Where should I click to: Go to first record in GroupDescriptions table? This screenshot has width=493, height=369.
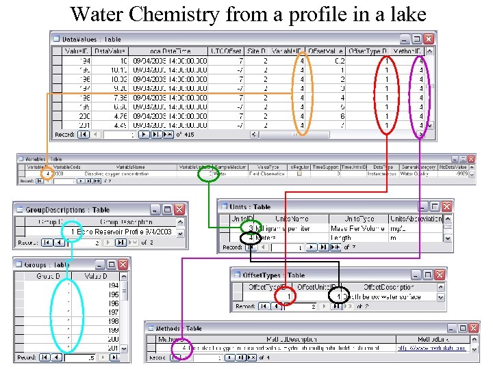tap(47, 243)
